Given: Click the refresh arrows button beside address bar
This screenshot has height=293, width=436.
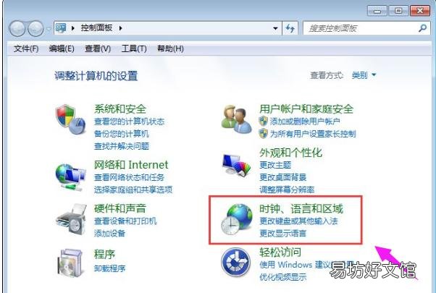Looking at the screenshot, I should pyautogui.click(x=290, y=28).
